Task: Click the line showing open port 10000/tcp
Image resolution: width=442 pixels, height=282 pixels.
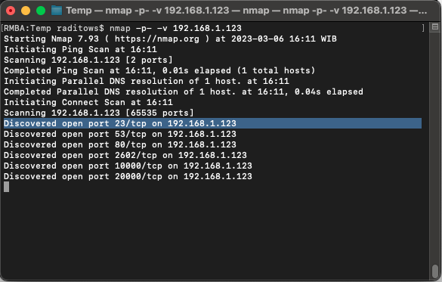Action: 128,166
